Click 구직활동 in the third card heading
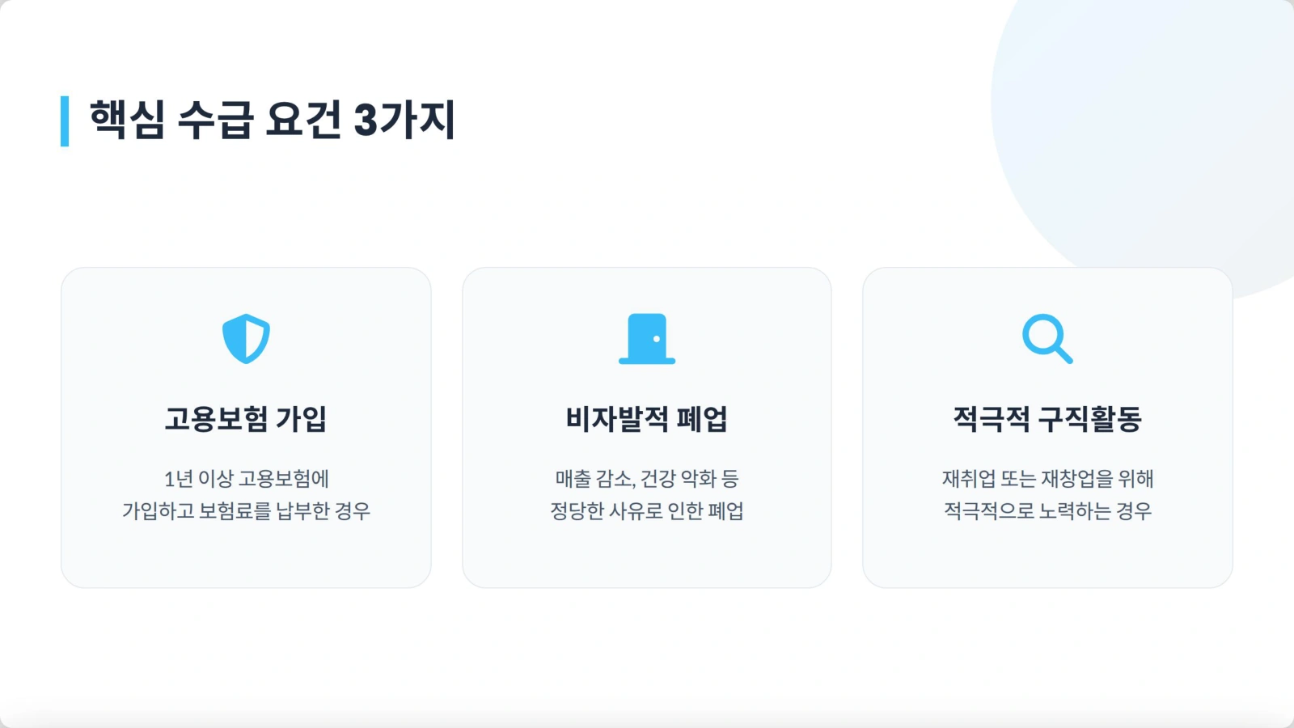The width and height of the screenshot is (1294, 728). (1090, 419)
